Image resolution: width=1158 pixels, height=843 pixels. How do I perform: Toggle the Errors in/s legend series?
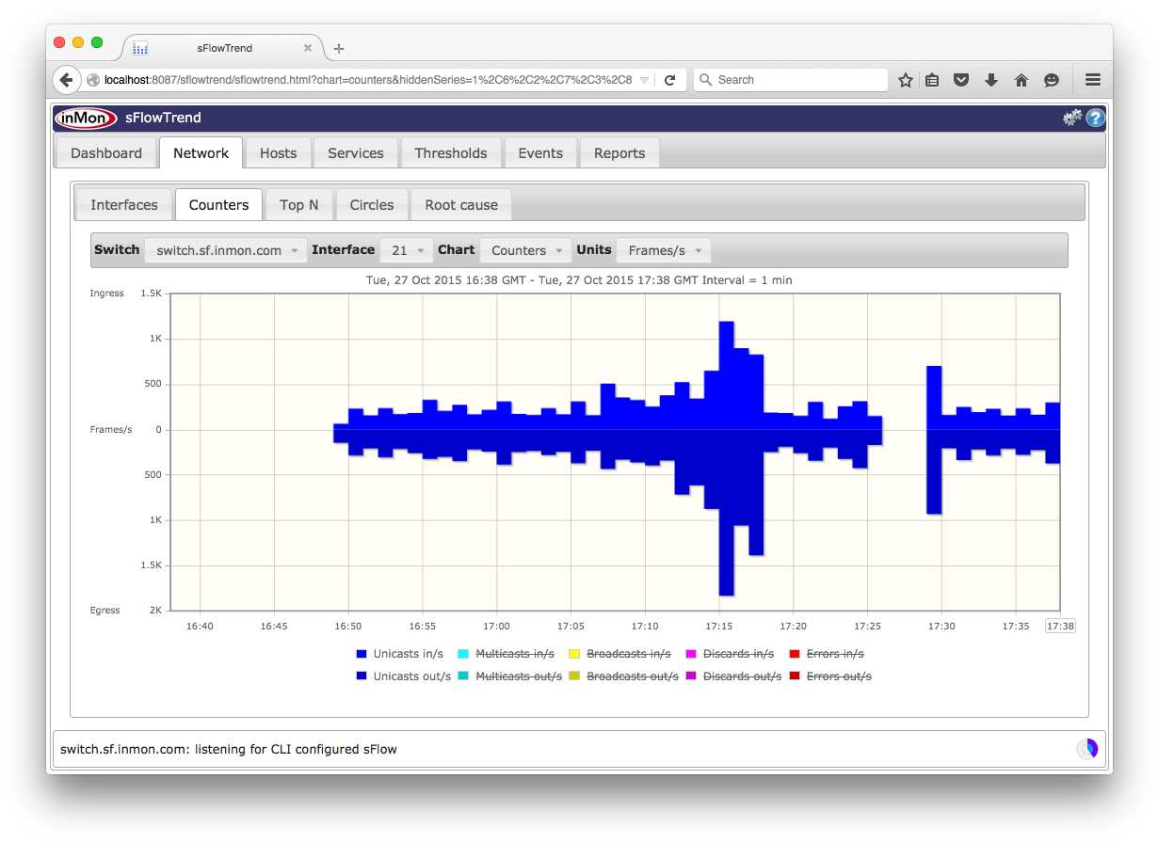coord(834,653)
